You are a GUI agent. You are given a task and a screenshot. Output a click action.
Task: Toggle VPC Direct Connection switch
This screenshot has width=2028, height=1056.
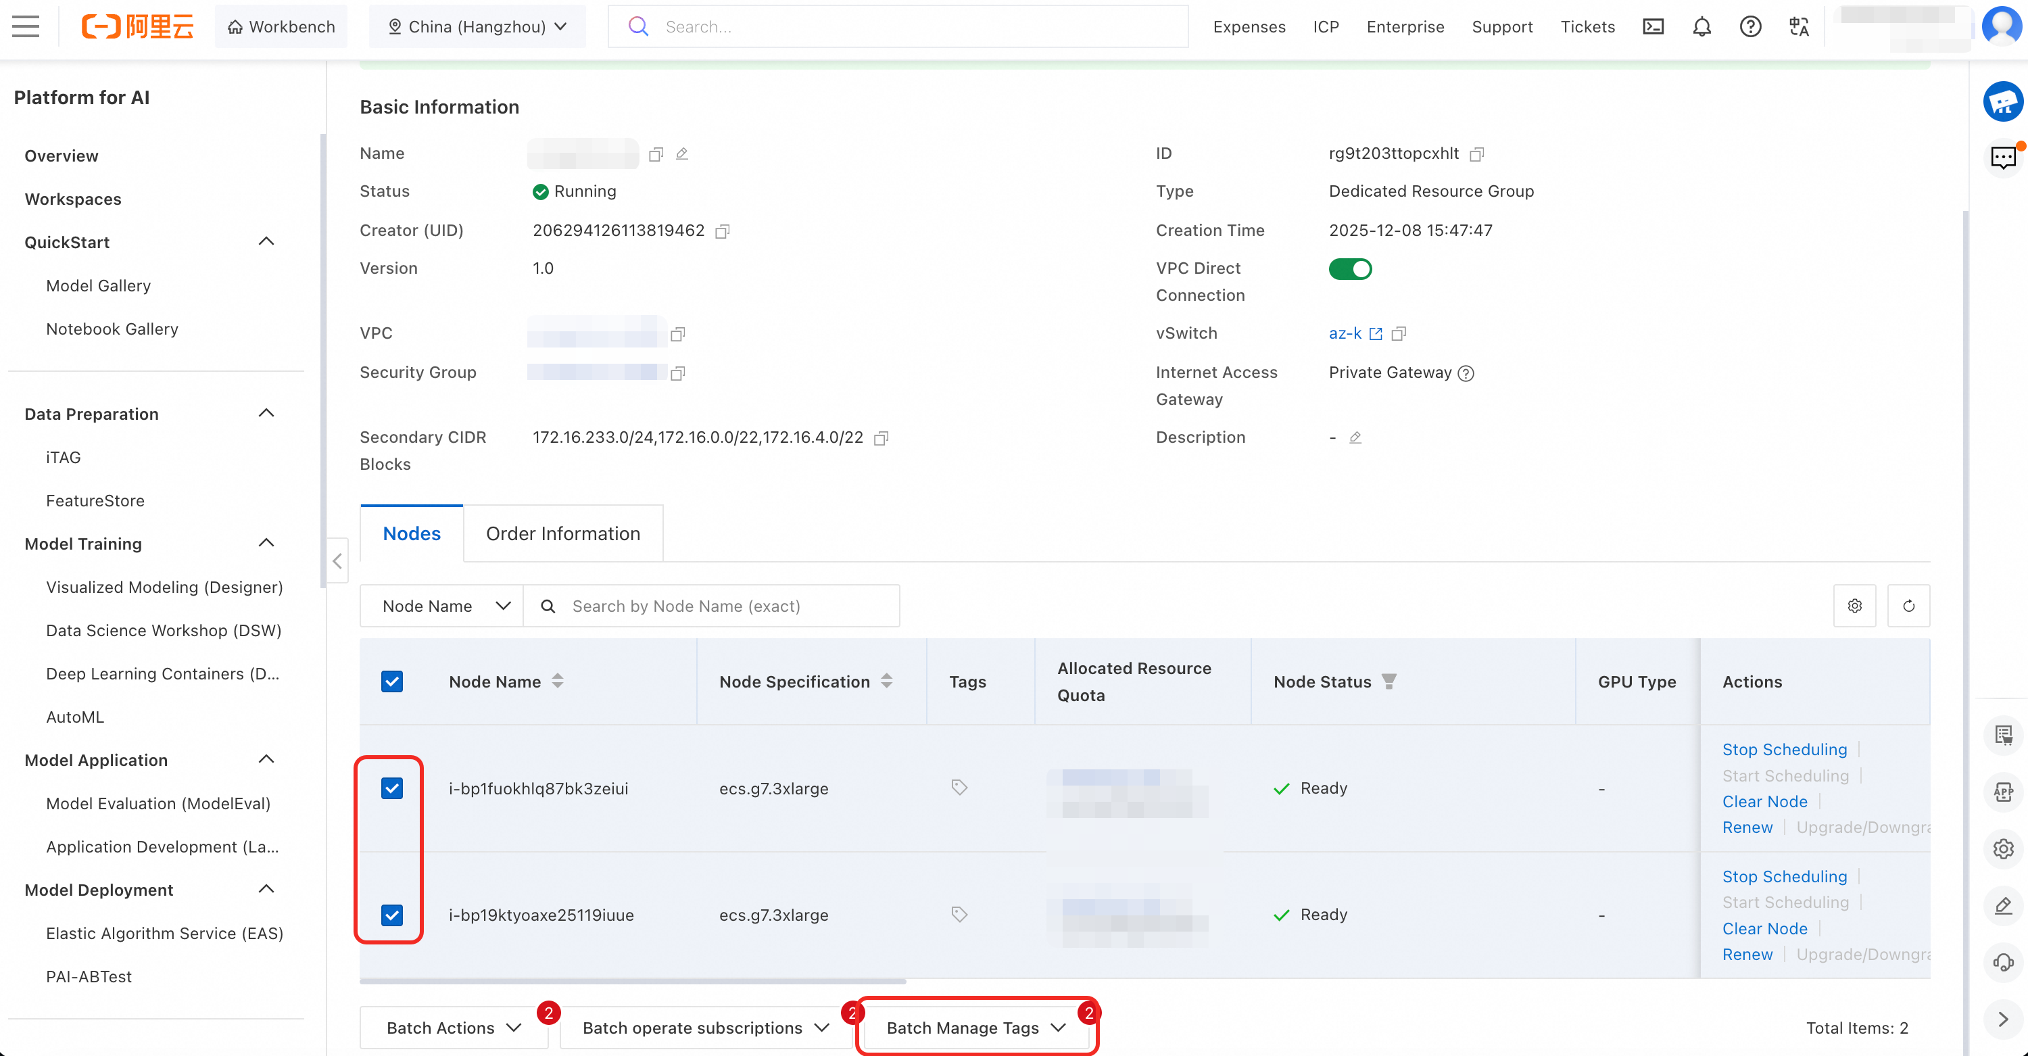[x=1349, y=269]
